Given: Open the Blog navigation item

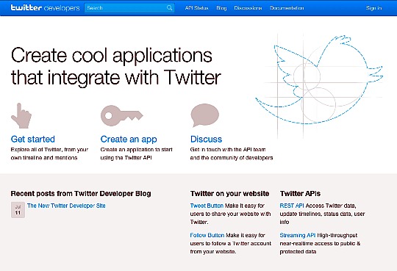Looking at the screenshot, I should [x=221, y=8].
